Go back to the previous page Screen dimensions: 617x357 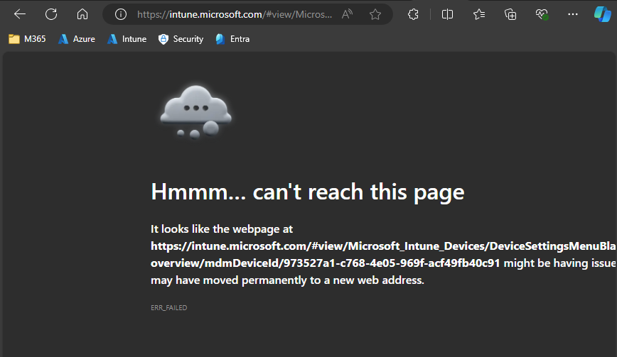point(20,14)
